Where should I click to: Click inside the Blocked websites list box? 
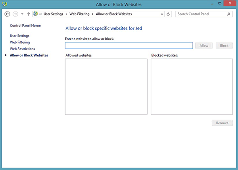192,86
